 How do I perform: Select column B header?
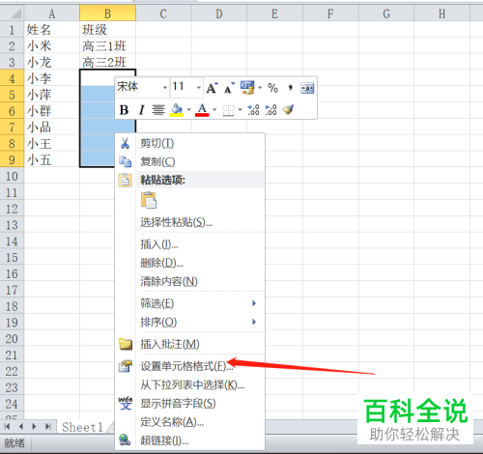pyautogui.click(x=107, y=14)
